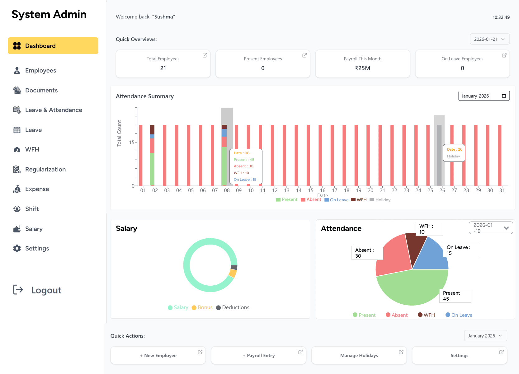Select the Settings gear icon

pyautogui.click(x=17, y=248)
